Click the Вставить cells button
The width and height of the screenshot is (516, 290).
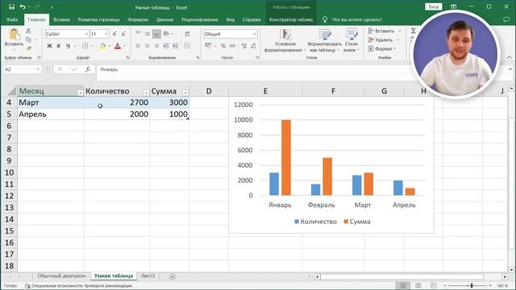(x=385, y=31)
